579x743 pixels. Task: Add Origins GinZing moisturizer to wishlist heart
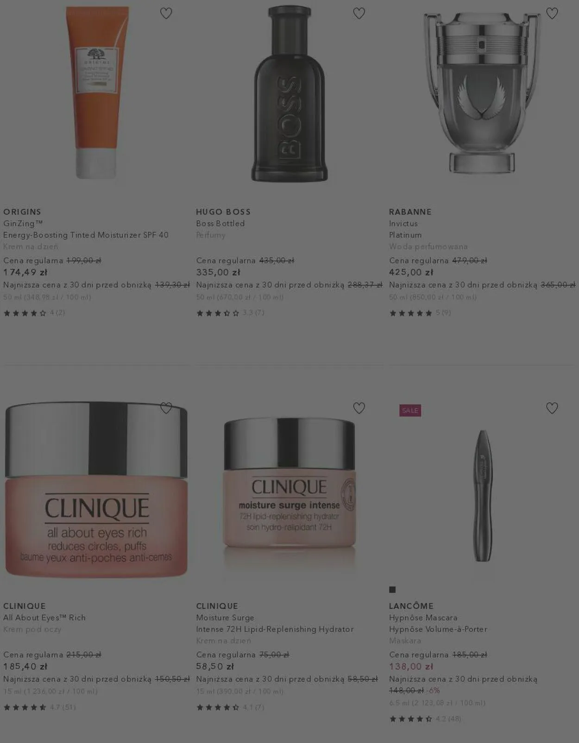tap(166, 13)
